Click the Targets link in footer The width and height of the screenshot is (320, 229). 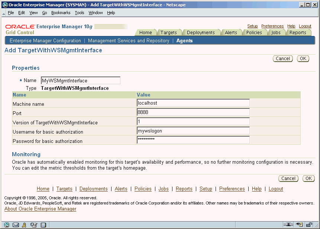pyautogui.click(x=64, y=189)
